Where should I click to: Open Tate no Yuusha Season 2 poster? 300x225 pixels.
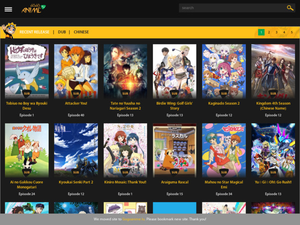coord(125,71)
